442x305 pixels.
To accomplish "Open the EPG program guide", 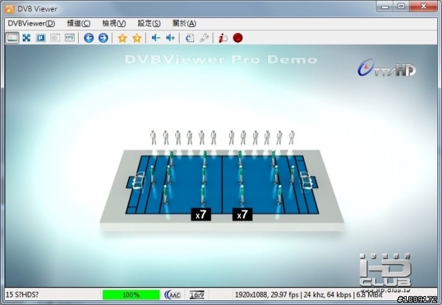I will pos(70,38).
